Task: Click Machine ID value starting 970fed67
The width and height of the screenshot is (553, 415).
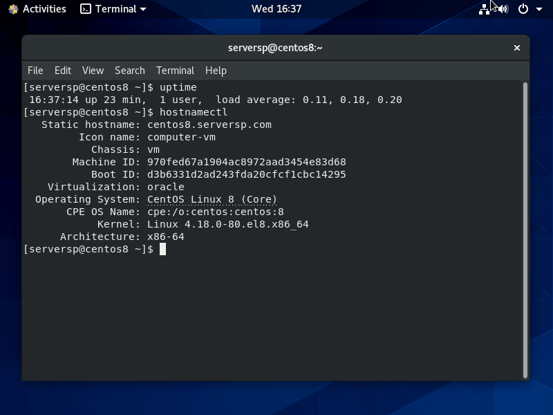Action: point(247,162)
